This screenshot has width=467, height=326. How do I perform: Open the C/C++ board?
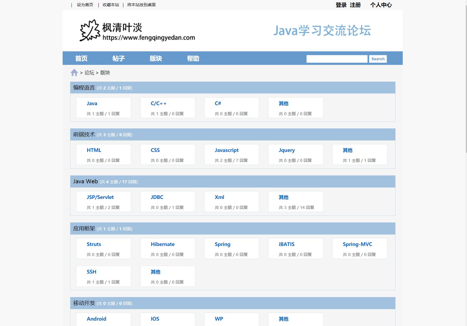point(159,104)
